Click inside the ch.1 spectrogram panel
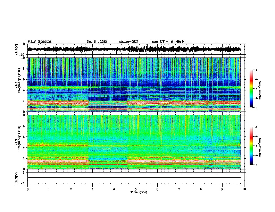Screen dimensions: 275x212 pos(134,85)
